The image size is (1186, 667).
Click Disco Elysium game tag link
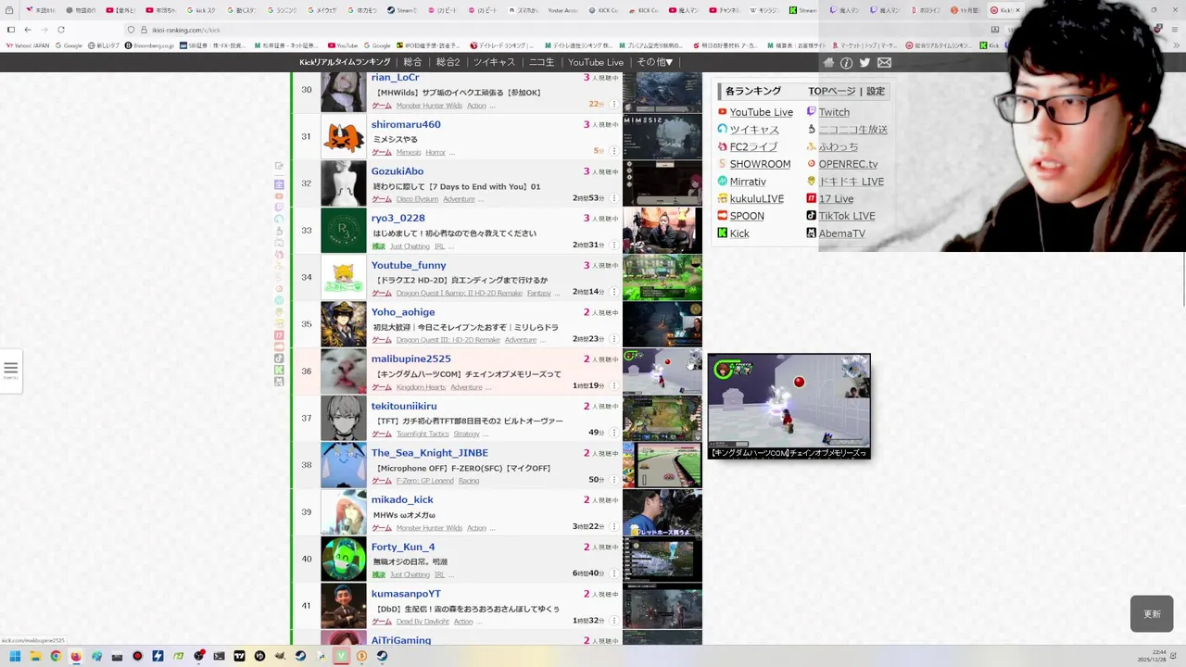[417, 199]
